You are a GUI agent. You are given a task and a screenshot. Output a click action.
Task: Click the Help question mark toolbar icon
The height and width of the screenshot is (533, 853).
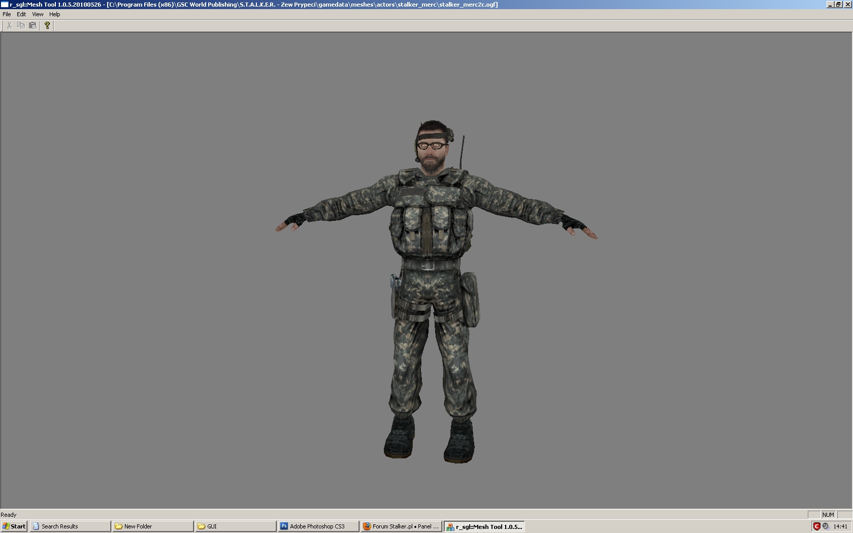tap(47, 25)
